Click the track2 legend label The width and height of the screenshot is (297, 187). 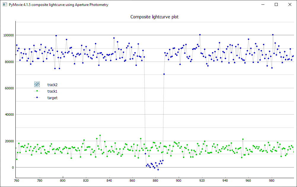52,85
